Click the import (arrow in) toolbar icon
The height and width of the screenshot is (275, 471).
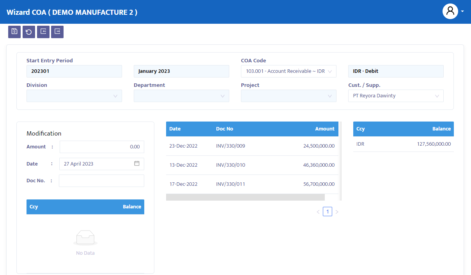[x=43, y=32]
